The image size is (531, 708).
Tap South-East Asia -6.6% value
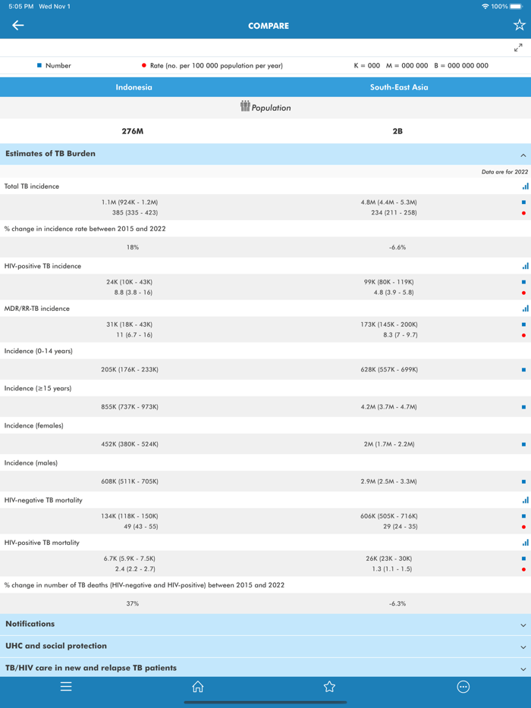[x=397, y=247]
